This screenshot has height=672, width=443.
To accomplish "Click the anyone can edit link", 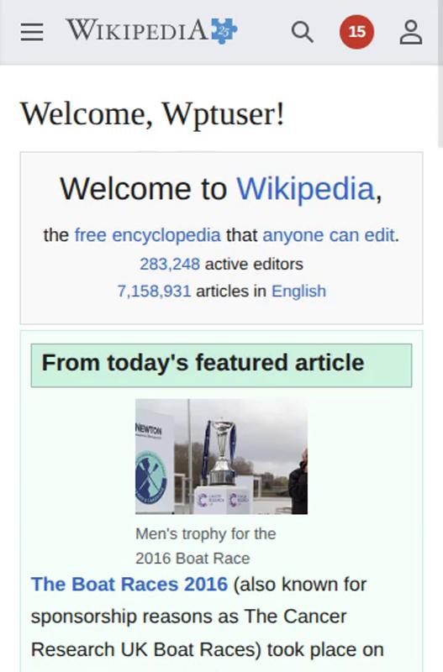I will pos(329,235).
